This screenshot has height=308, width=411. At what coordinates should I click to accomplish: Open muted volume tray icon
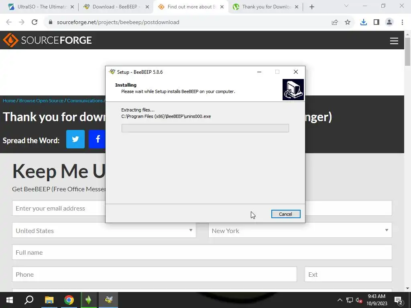pyautogui.click(x=359, y=300)
